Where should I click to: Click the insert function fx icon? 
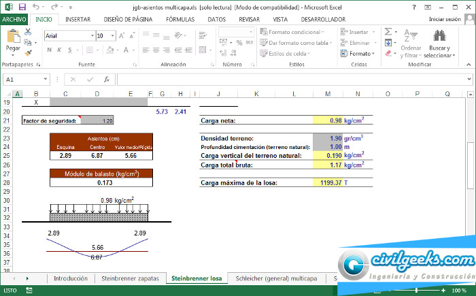click(107, 80)
